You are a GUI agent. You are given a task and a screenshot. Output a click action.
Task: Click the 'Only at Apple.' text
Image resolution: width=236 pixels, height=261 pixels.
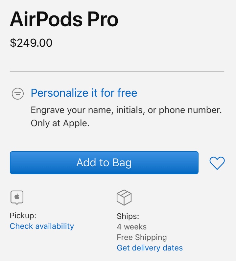(60, 123)
